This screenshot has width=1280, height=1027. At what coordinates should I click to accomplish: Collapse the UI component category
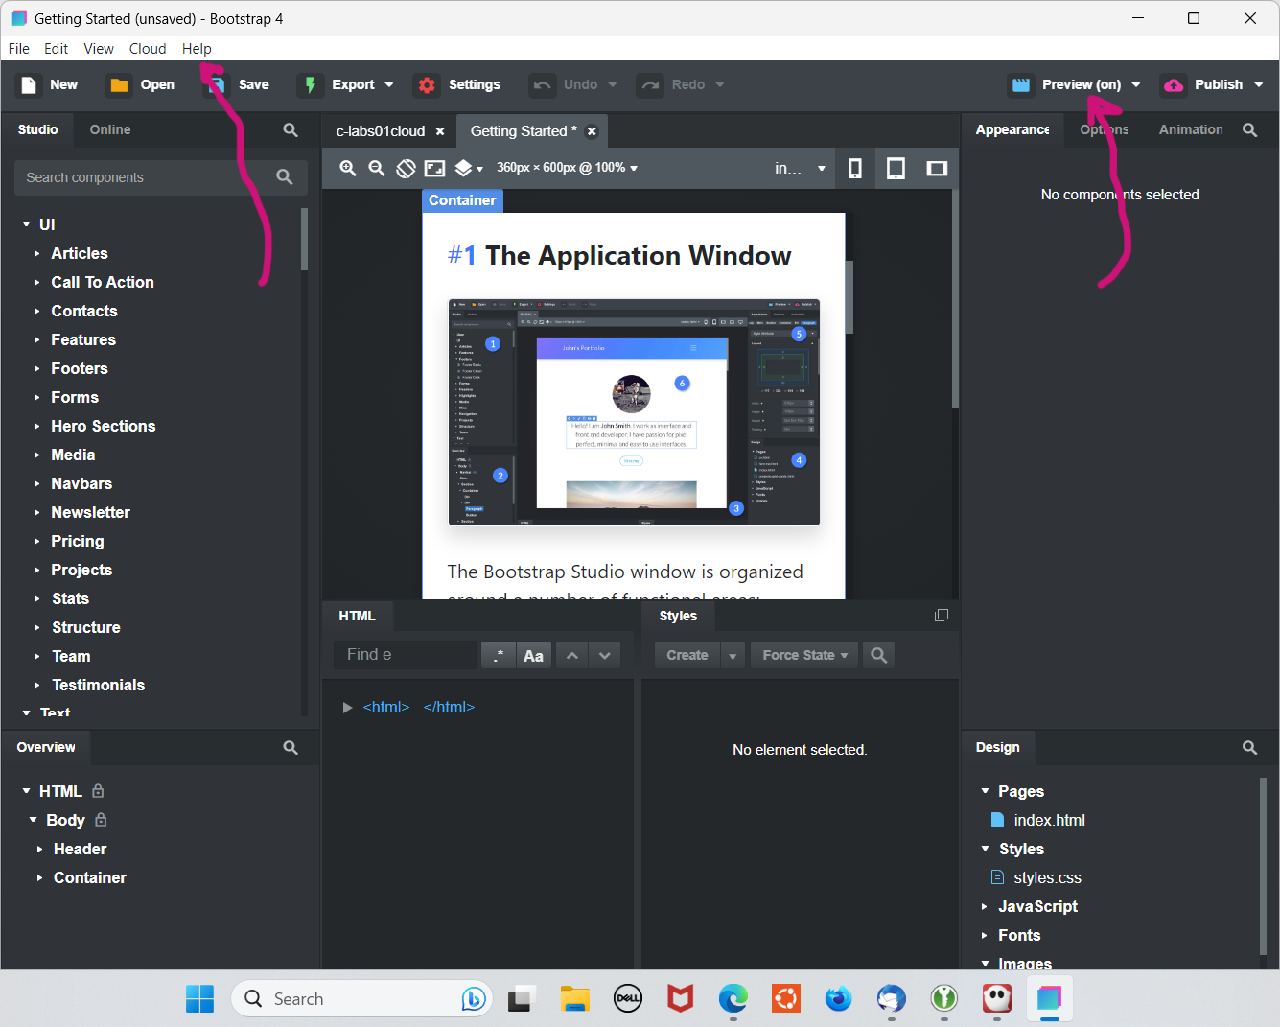tap(26, 224)
